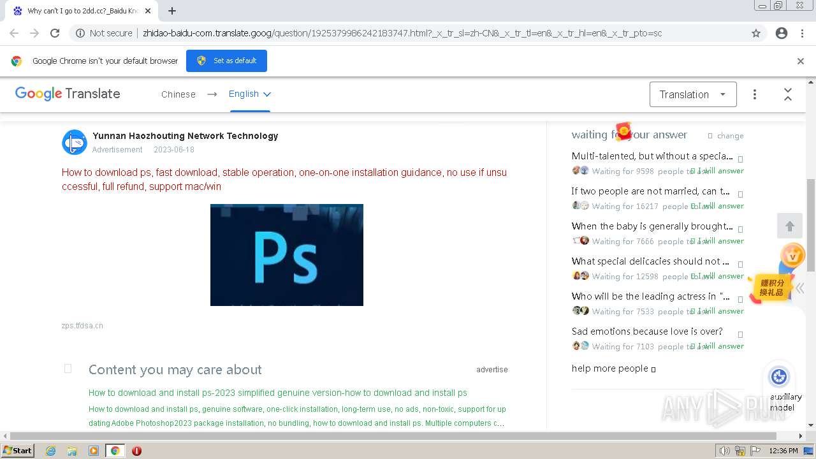Screen dimensions: 816x459
Task: Open the Not secure site info
Action: coord(104,33)
